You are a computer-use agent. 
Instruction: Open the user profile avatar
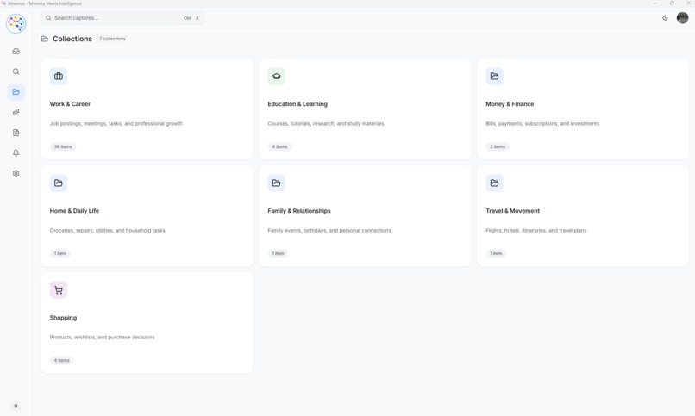[x=682, y=18]
